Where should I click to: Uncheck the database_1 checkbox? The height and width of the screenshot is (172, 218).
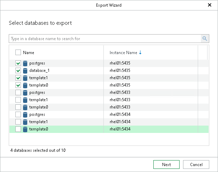point(18,71)
